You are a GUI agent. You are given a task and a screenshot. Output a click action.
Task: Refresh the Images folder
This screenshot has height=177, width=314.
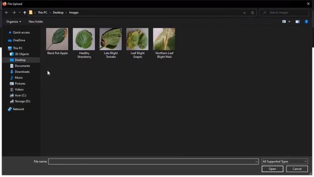tap(253, 13)
